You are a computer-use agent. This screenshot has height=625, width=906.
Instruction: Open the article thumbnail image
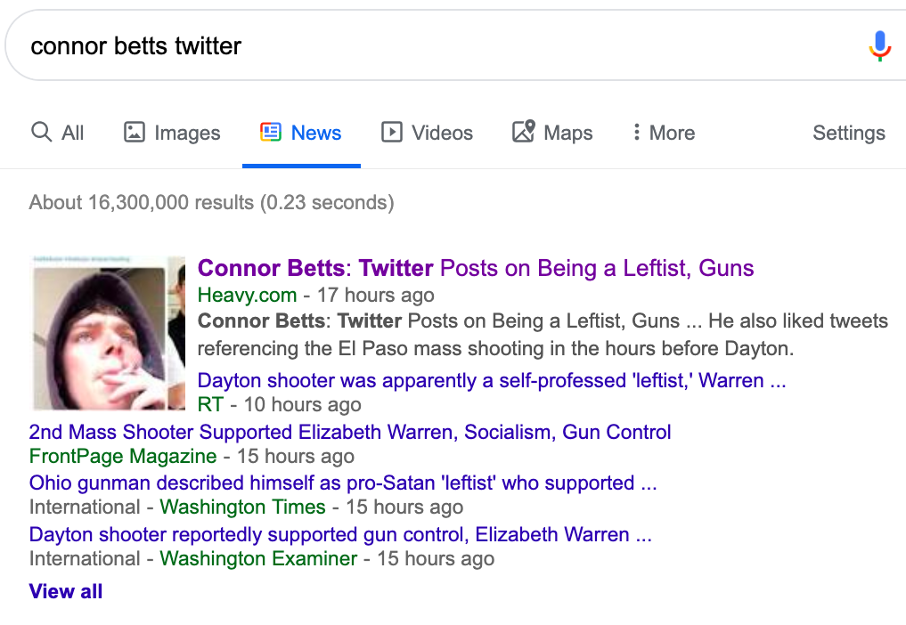pos(107,333)
